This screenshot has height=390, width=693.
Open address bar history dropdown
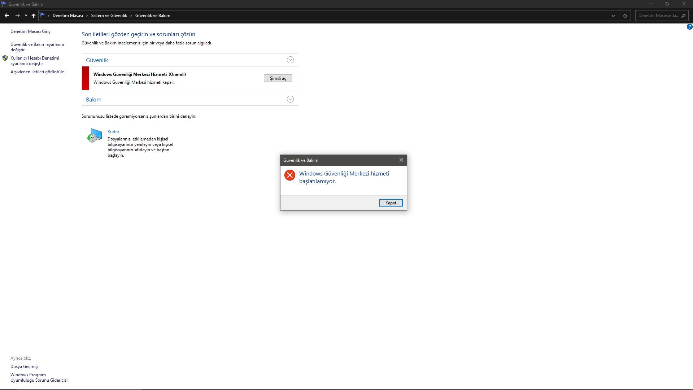pos(613,16)
